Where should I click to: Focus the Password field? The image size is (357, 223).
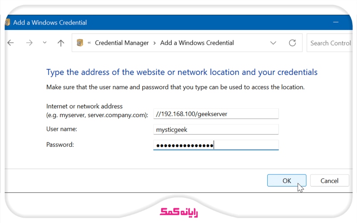point(216,145)
